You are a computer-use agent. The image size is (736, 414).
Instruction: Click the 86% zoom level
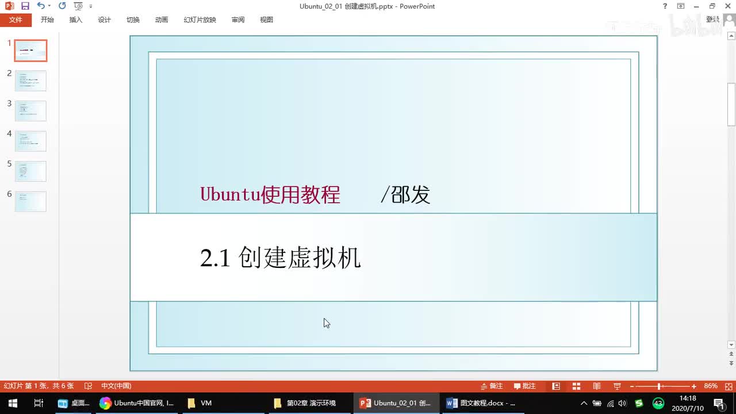[x=711, y=386]
